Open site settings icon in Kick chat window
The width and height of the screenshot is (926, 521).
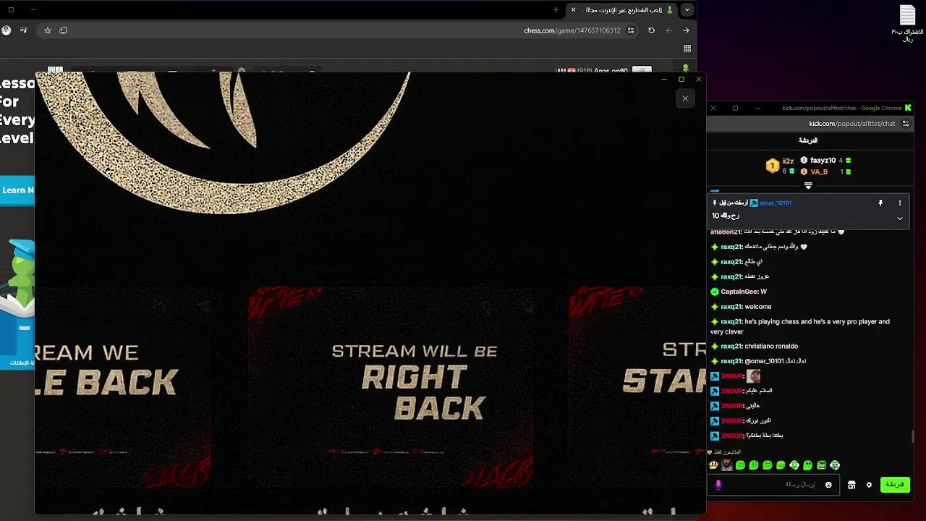pos(905,124)
